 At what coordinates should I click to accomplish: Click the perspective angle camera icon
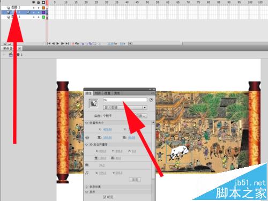coord(87,165)
